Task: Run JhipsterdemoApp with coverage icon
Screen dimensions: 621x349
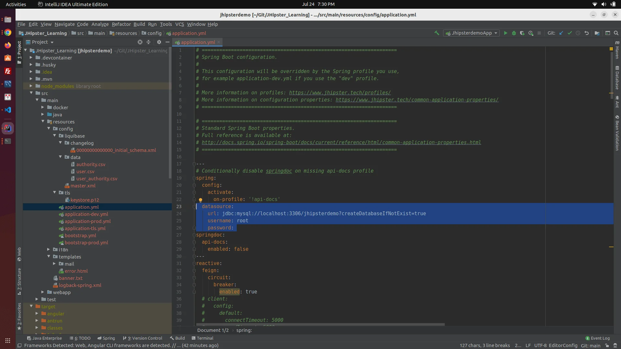Action: click(x=522, y=33)
